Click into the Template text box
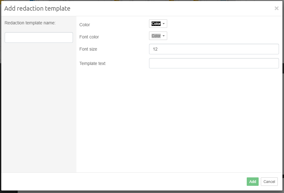Viewport: 284px width, 193px height. [x=214, y=63]
